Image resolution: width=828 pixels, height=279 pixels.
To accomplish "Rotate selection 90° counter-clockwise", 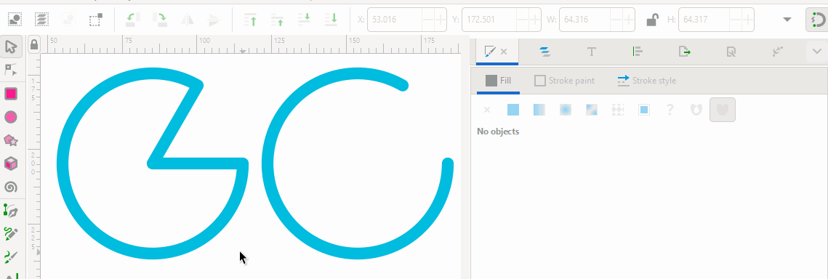I will [132, 20].
